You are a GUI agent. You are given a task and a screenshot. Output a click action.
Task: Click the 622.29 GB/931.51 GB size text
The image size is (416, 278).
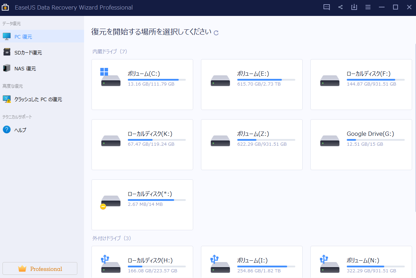[262, 144]
